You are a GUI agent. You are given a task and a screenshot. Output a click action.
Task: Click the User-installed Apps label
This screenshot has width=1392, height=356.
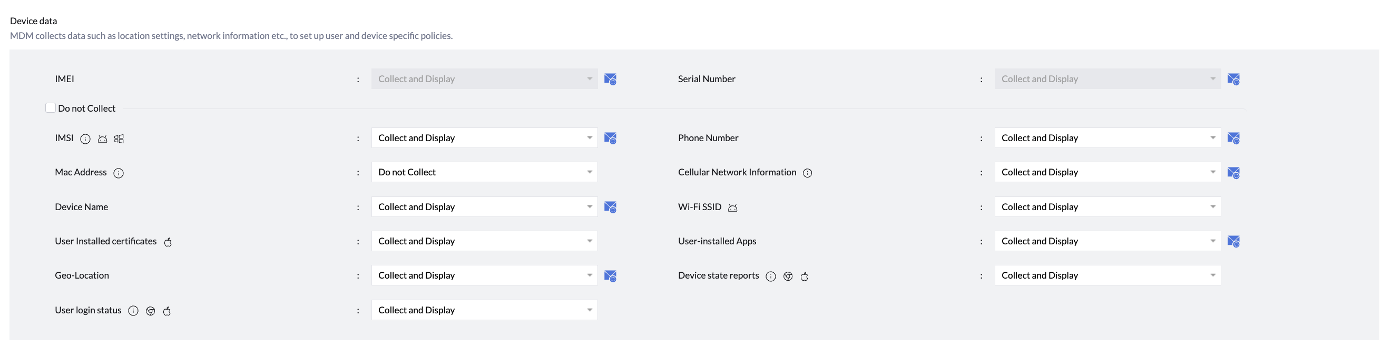click(717, 241)
